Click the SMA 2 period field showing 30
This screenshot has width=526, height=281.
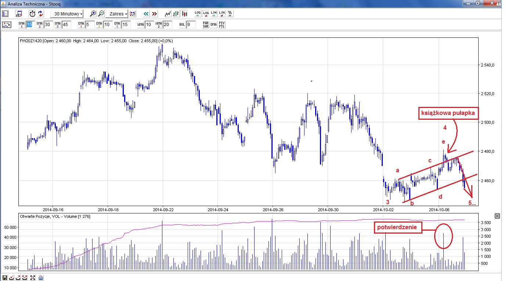(48, 25)
